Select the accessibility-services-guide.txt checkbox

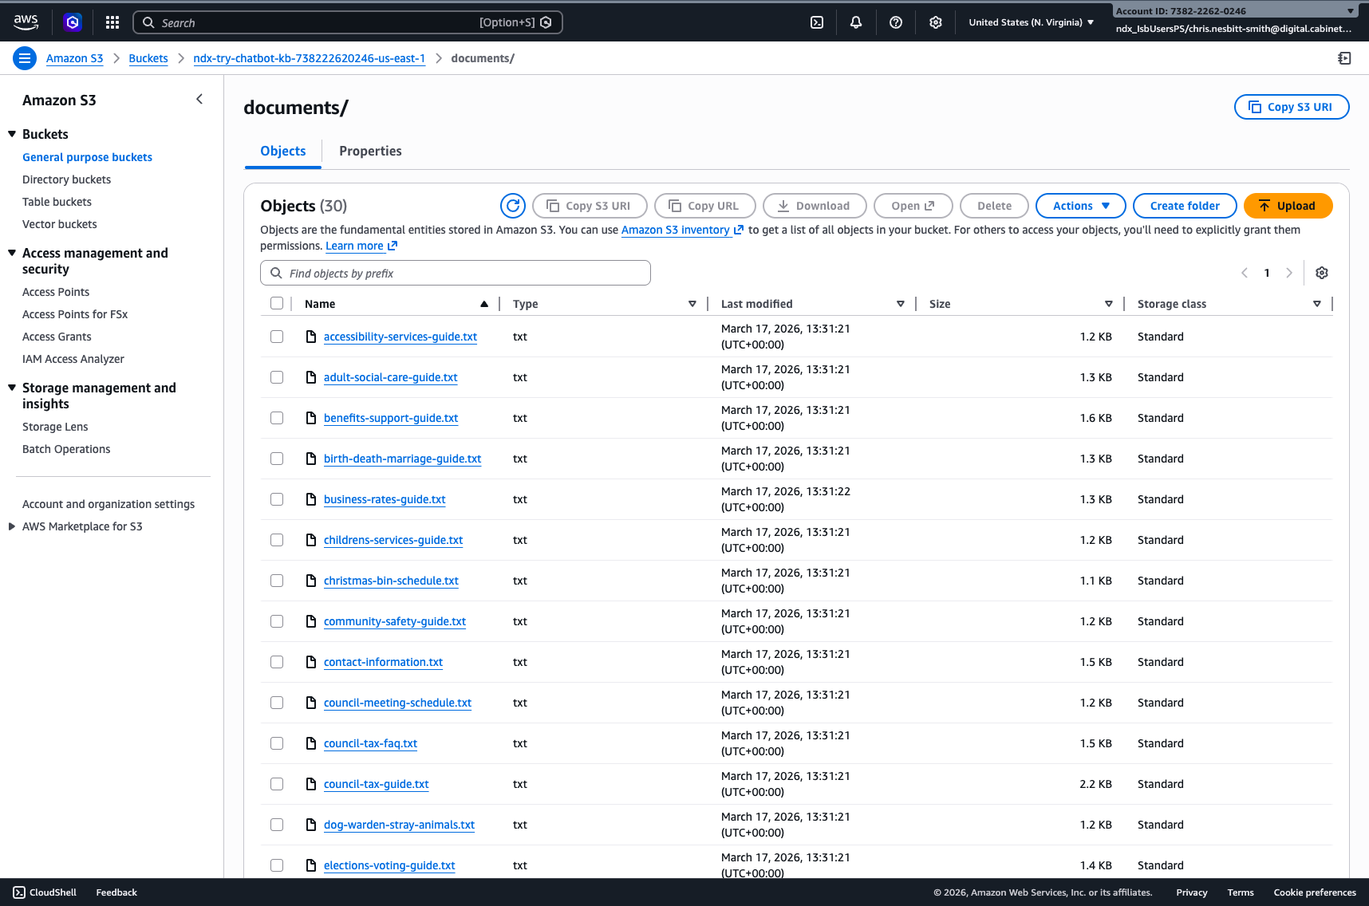[x=277, y=337]
